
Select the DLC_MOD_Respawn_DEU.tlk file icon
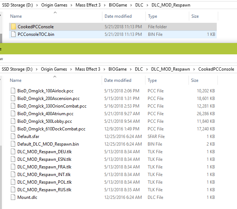(13, 152)
